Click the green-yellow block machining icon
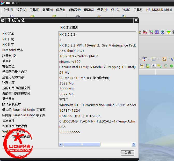174x161 pixels. coord(148,66)
